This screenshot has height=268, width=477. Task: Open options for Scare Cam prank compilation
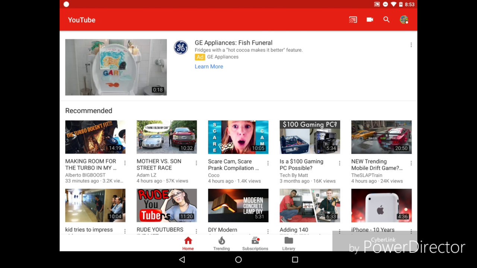click(268, 163)
